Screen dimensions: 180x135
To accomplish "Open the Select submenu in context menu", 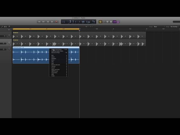I will pos(59,57).
